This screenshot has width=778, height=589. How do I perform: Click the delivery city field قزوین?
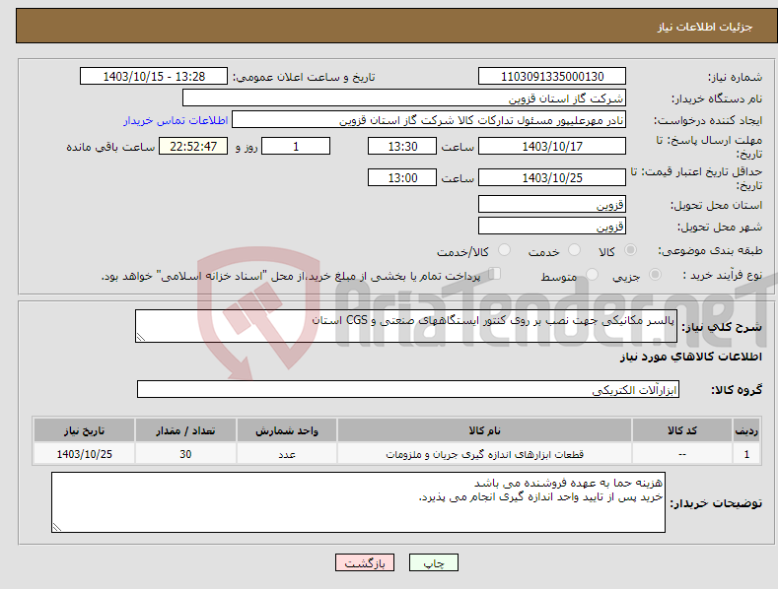[552, 227]
